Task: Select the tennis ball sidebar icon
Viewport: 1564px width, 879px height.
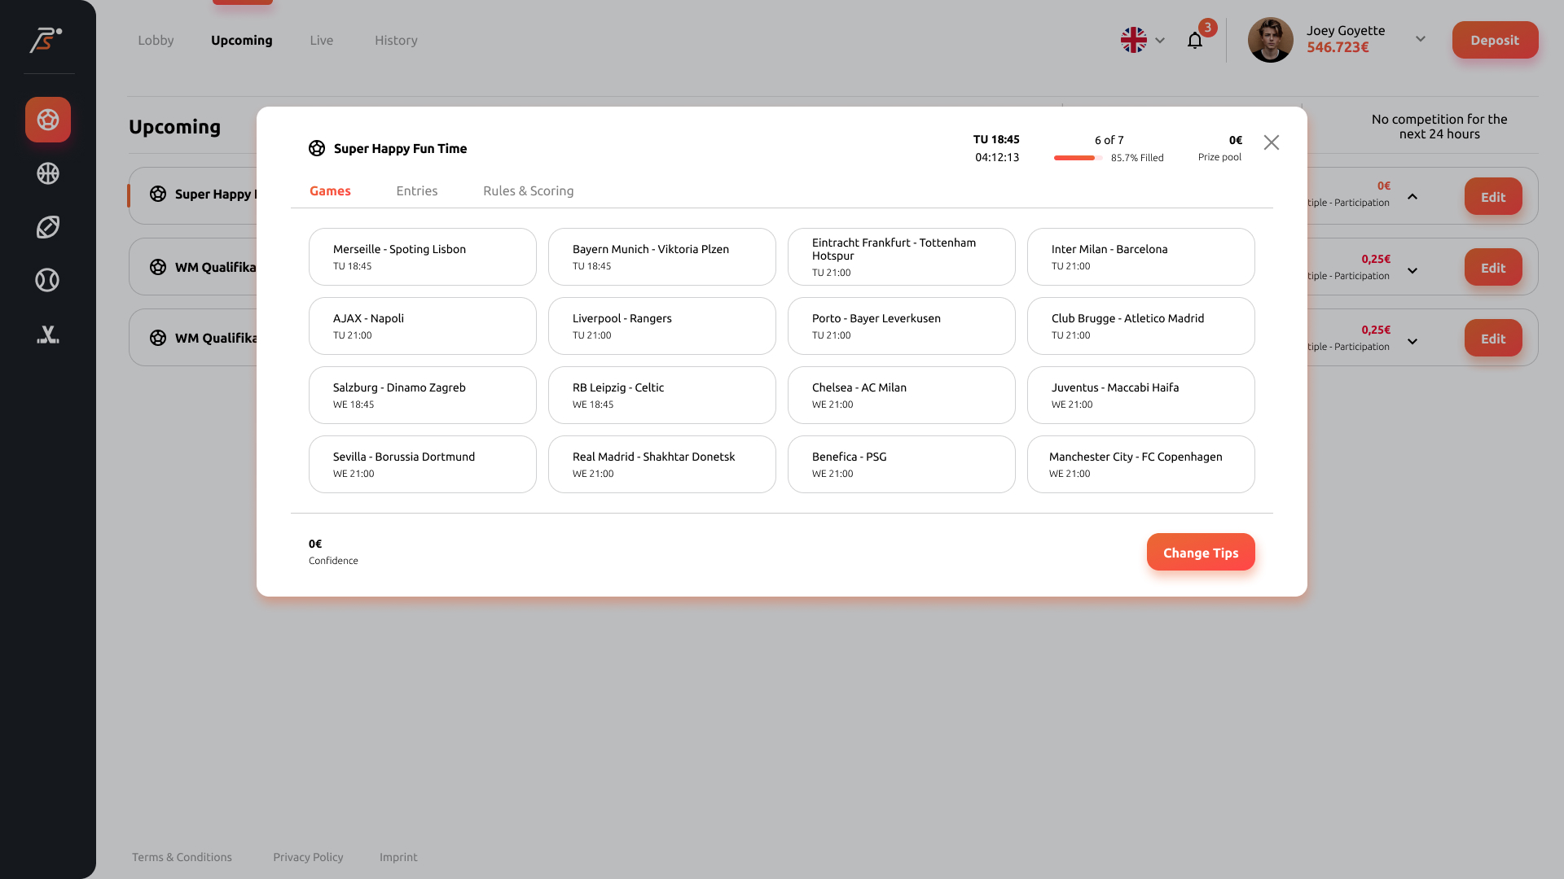Action: [x=48, y=280]
